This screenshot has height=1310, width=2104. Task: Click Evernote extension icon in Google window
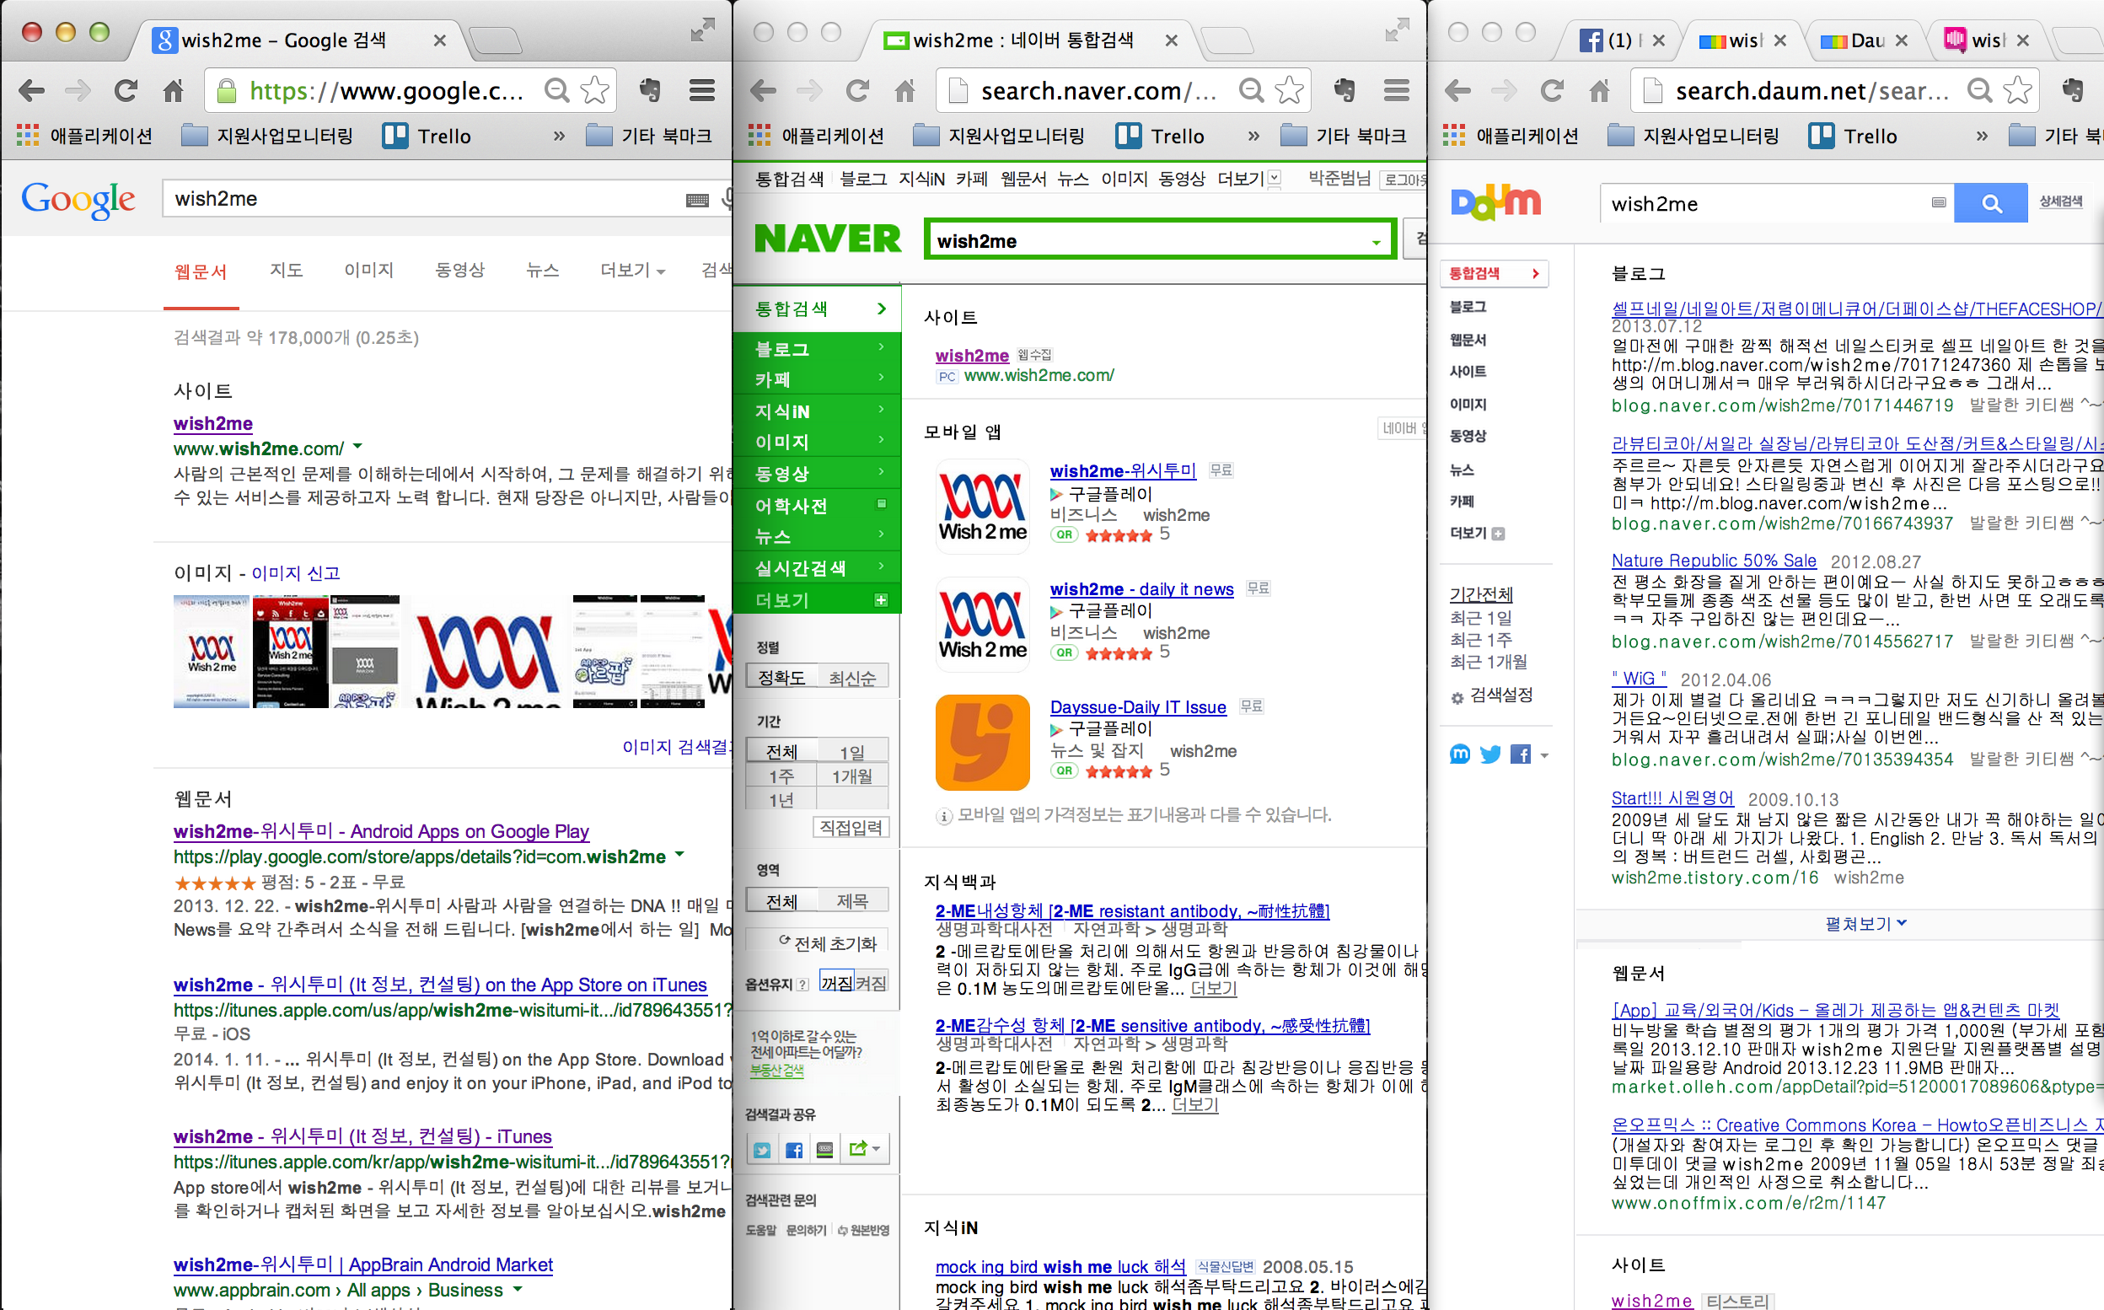650,90
